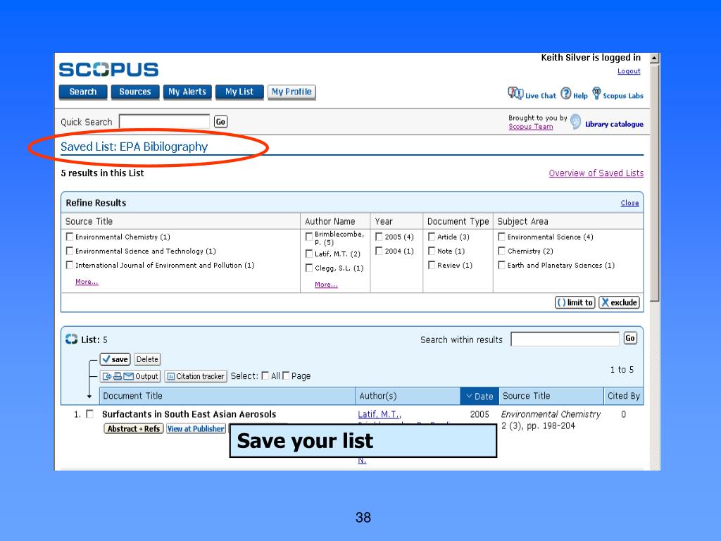Open the Search tab
The height and width of the screenshot is (541, 721).
pos(83,92)
